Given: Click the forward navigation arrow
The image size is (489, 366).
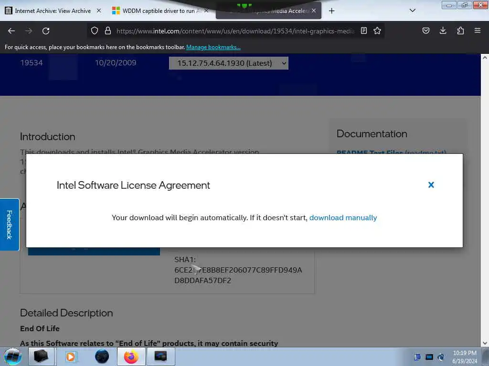Looking at the screenshot, I should [x=29, y=31].
